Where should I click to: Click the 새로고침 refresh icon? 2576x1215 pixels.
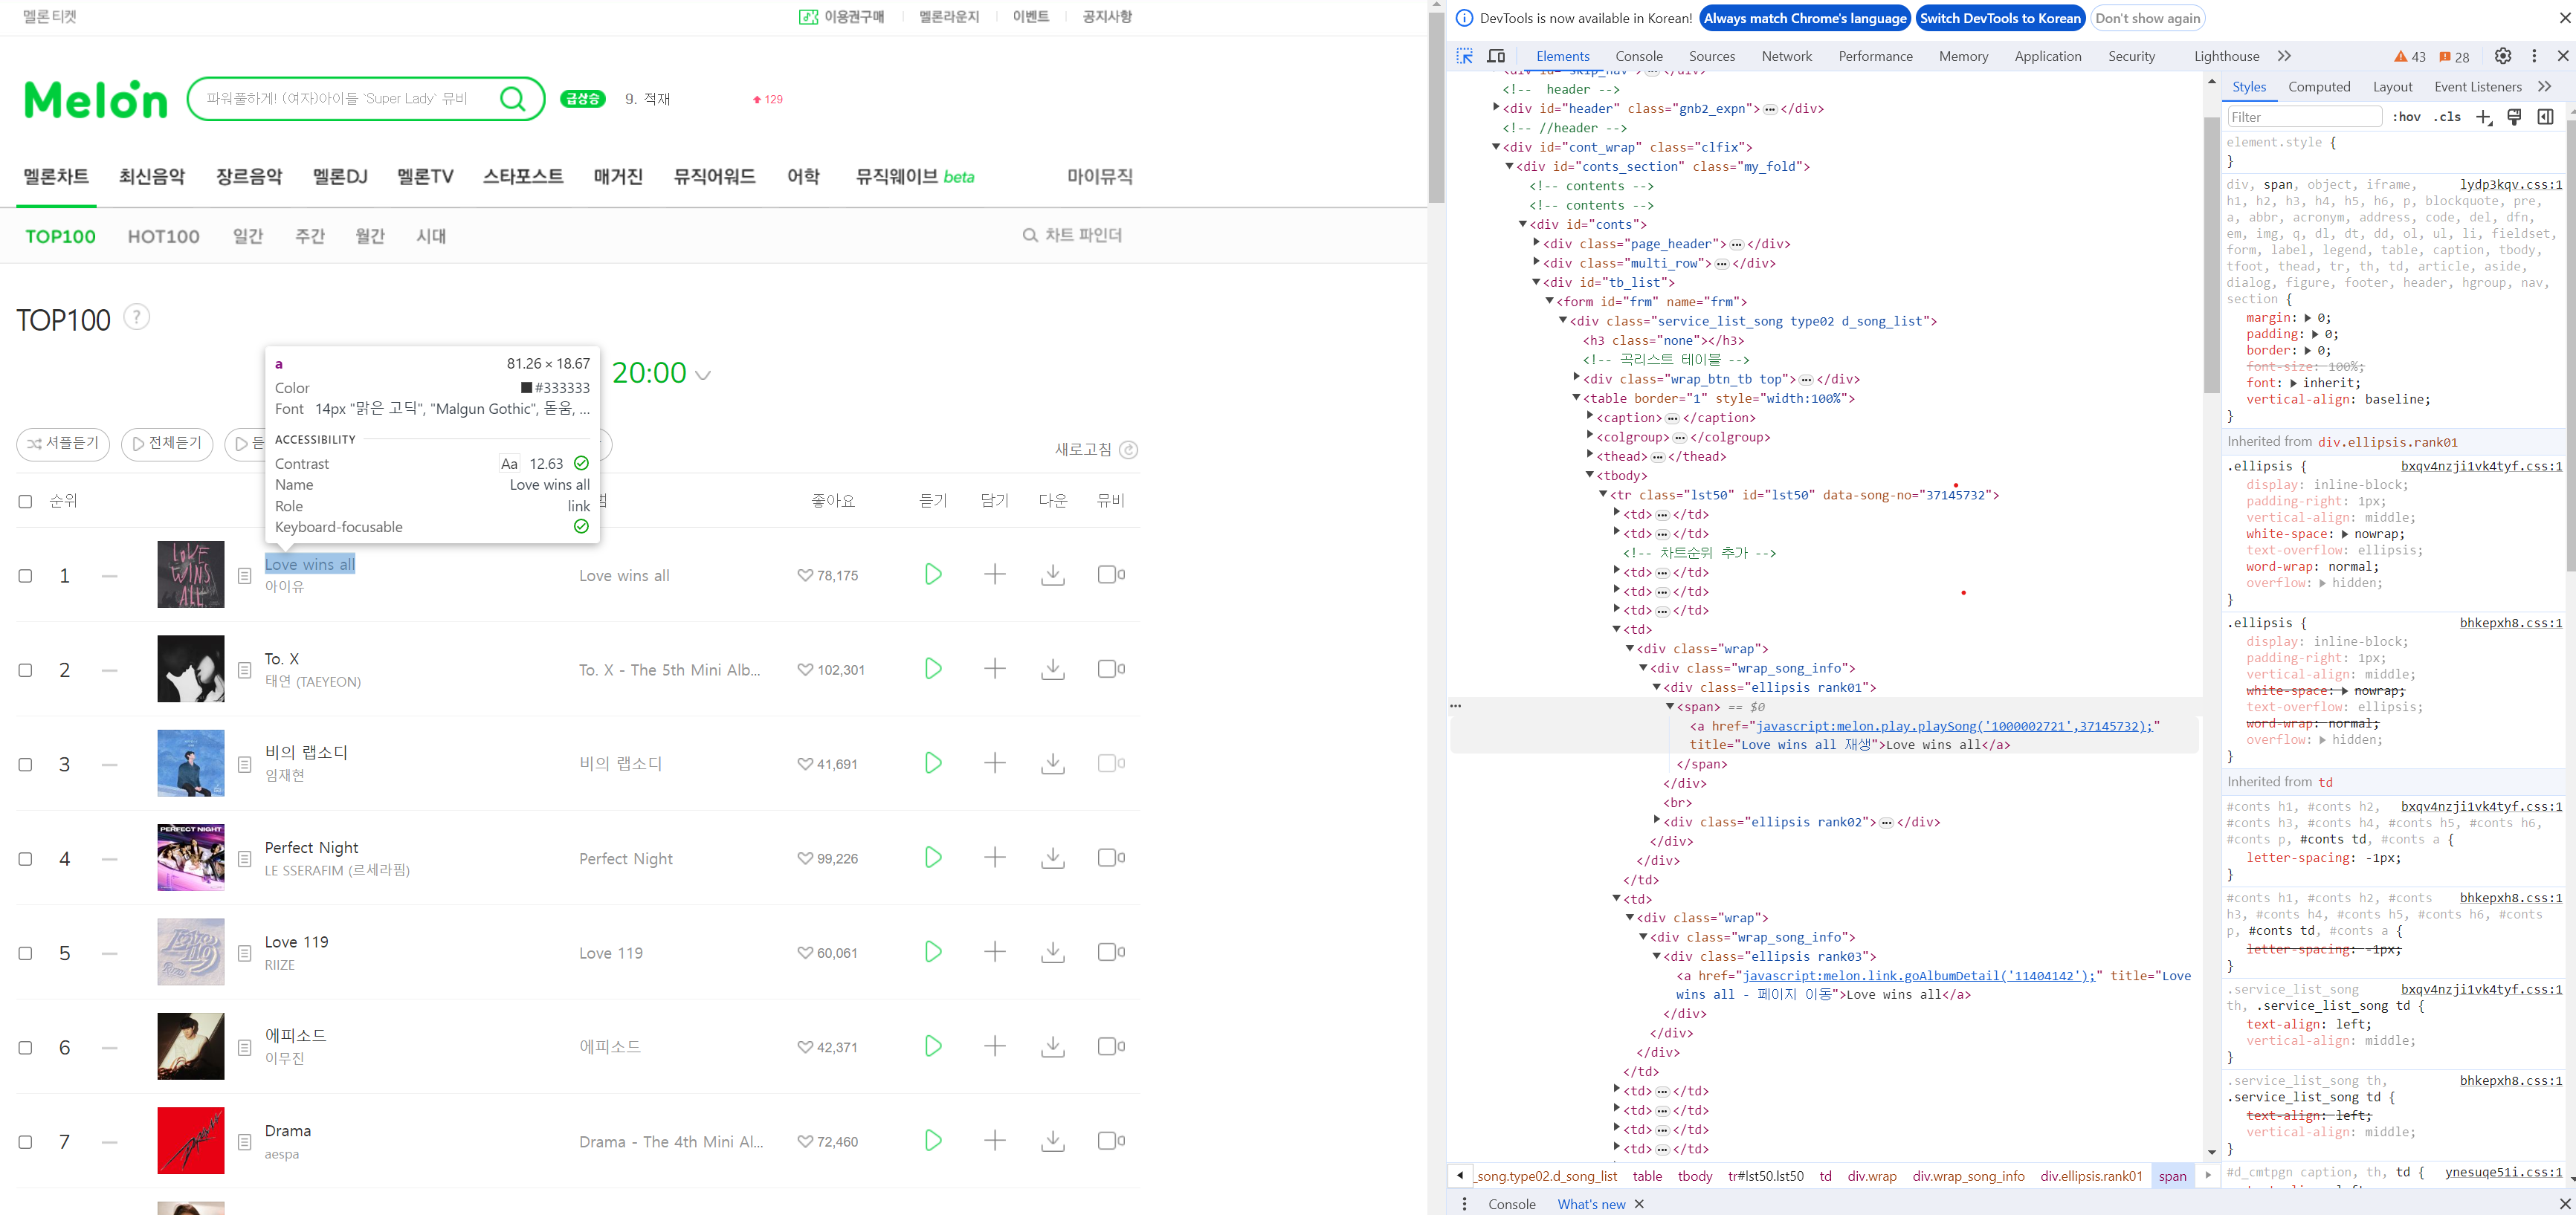(x=1128, y=450)
